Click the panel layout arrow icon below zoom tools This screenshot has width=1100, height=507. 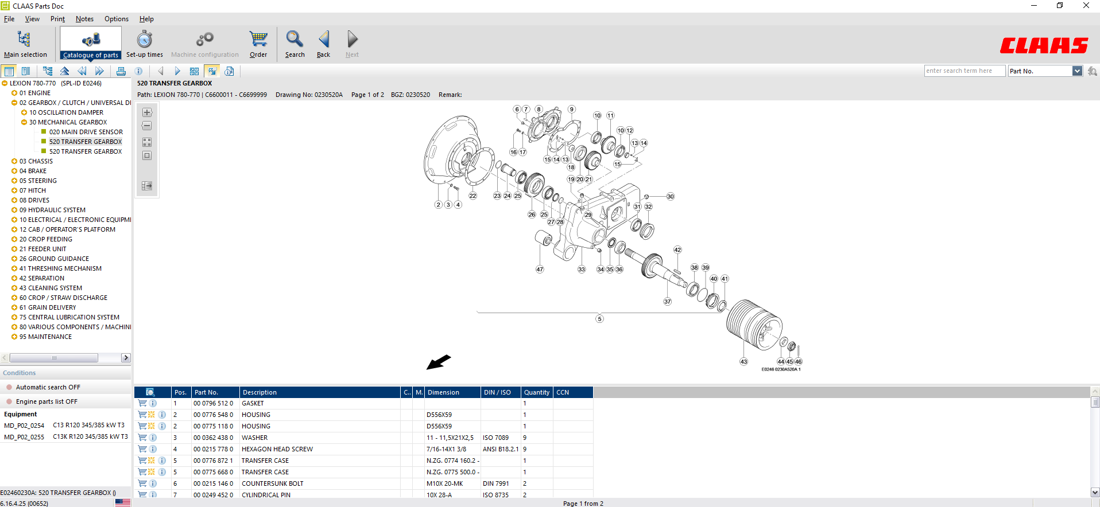coord(147,186)
